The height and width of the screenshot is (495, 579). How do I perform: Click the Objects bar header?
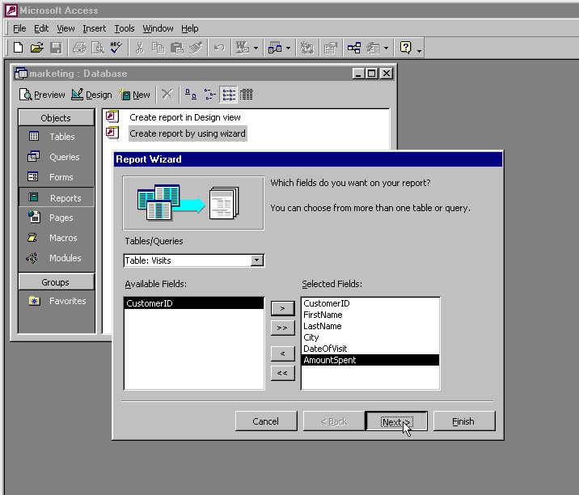pyautogui.click(x=56, y=118)
